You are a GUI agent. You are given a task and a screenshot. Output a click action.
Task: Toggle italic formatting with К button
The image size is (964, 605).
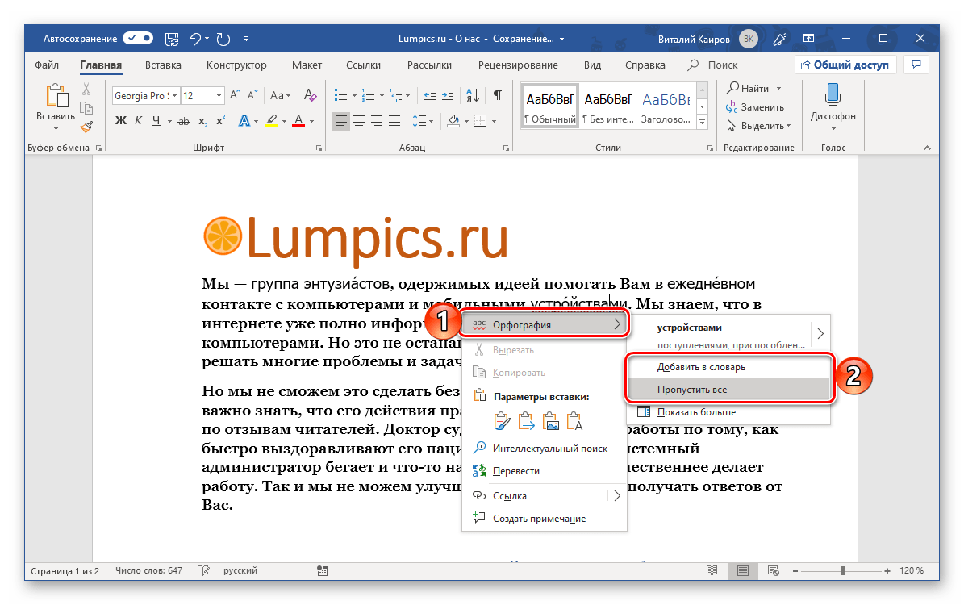coord(139,121)
